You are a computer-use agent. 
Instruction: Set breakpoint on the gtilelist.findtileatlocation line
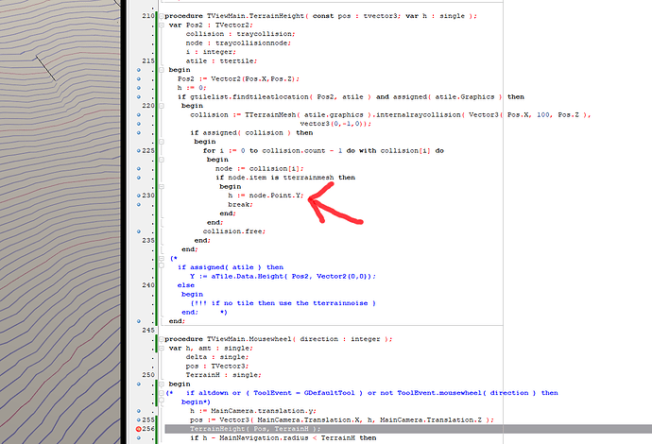(139, 97)
